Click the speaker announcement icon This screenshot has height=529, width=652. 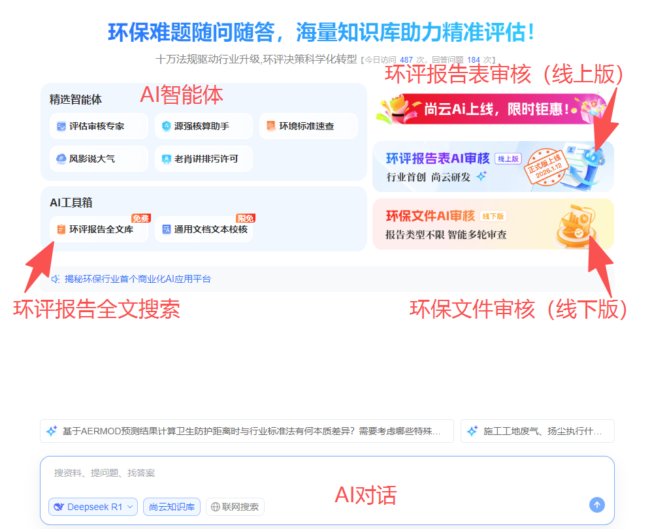click(x=56, y=279)
